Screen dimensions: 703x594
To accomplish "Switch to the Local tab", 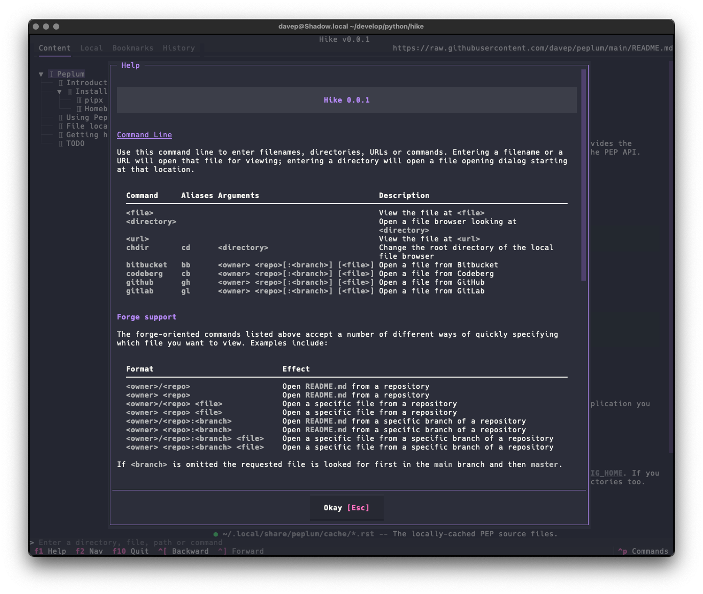I will tap(91, 48).
